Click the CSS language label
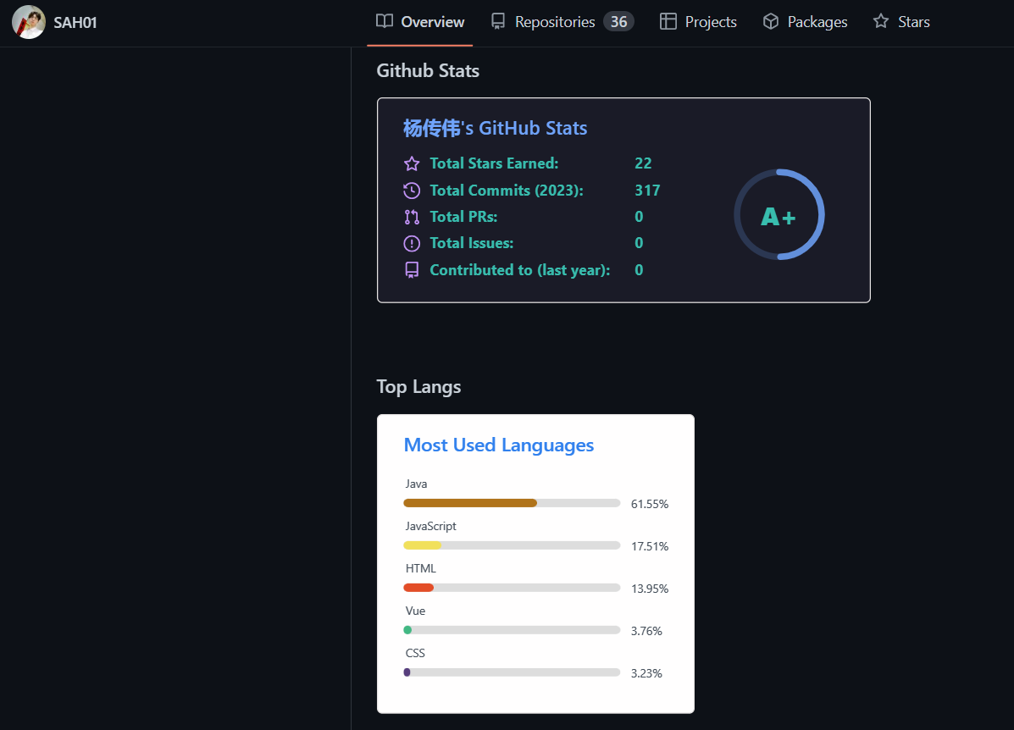Viewport: 1014px width, 730px height. (415, 654)
